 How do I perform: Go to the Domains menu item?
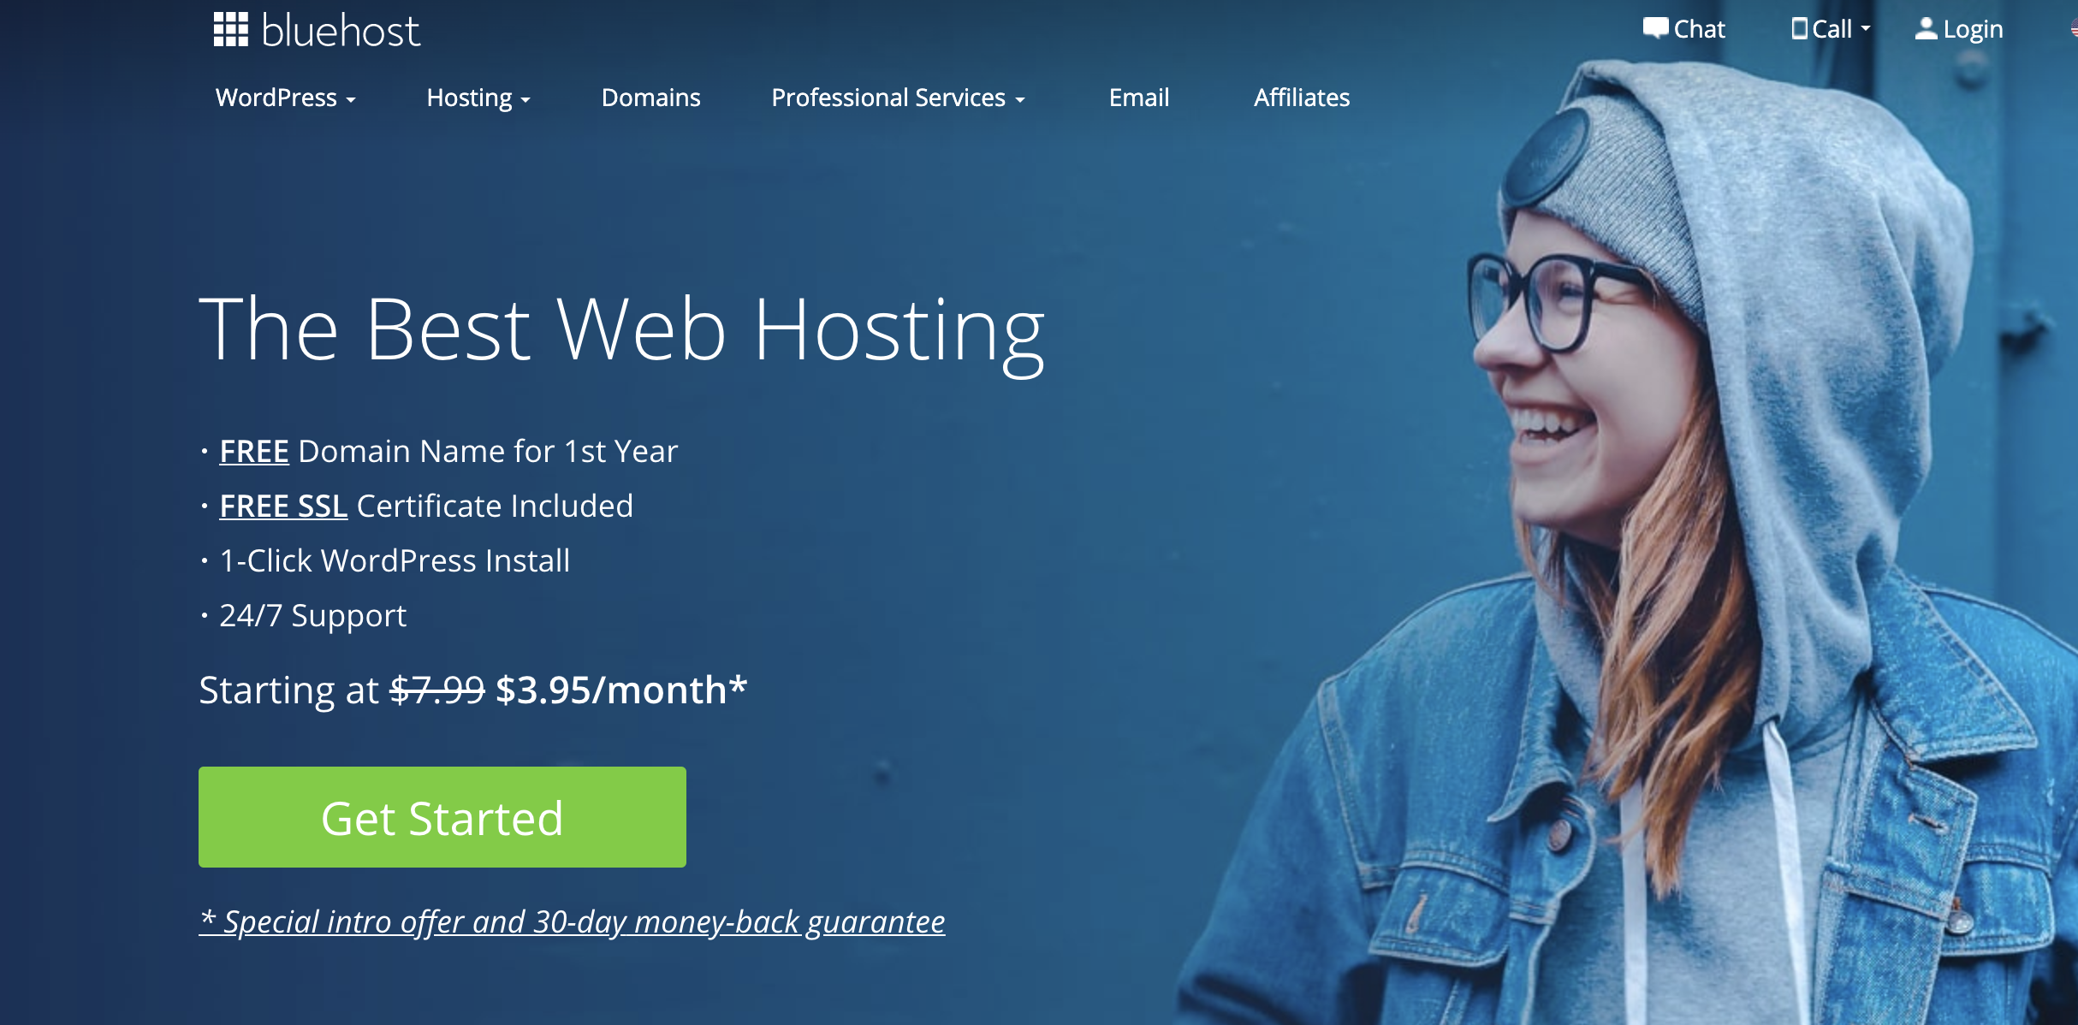click(650, 98)
